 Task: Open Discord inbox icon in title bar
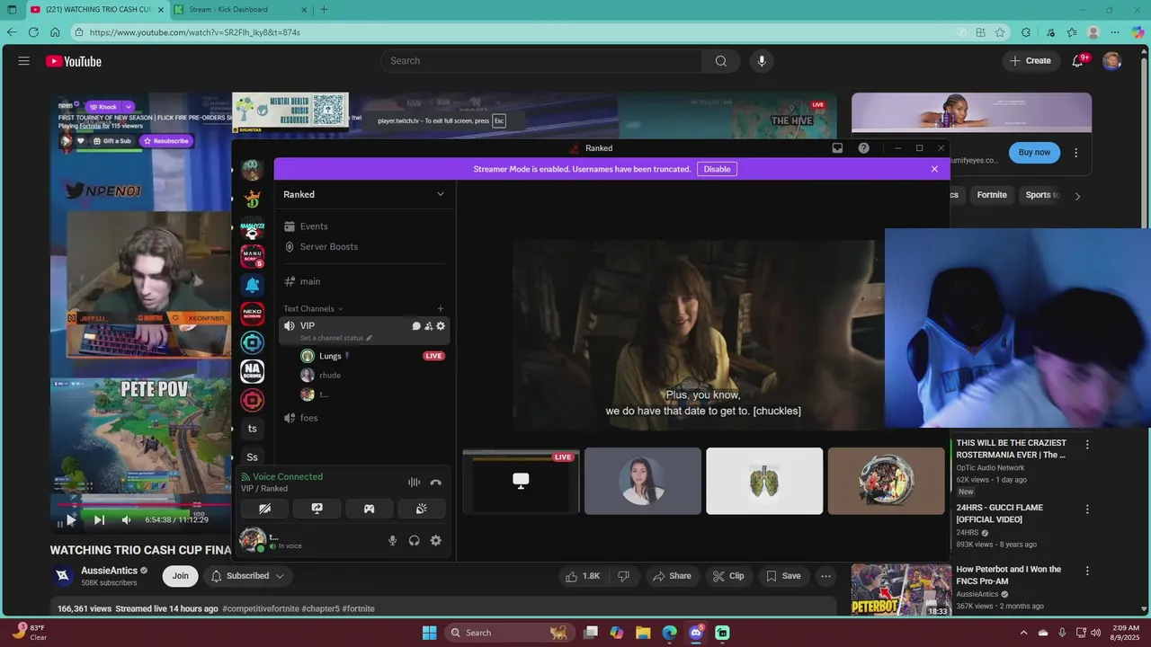[837, 148]
